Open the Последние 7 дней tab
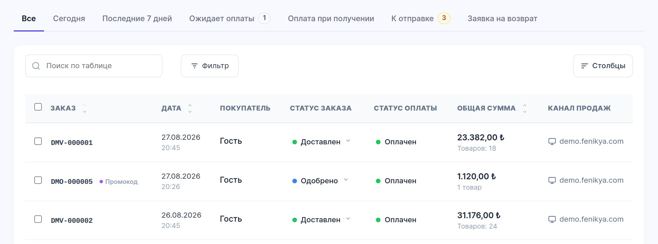This screenshot has width=658, height=244. [x=137, y=19]
